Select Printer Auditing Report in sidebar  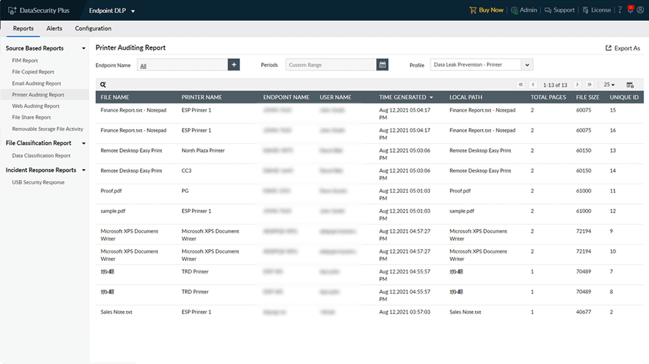[x=38, y=95]
